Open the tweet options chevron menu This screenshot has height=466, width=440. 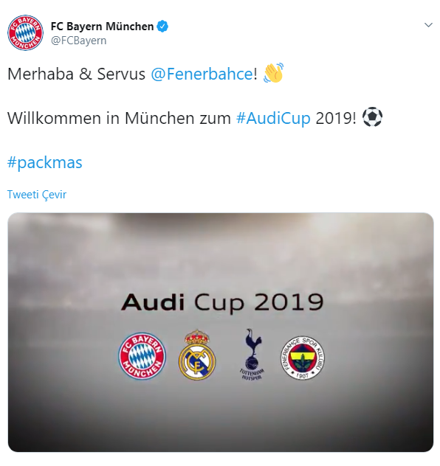click(x=428, y=25)
